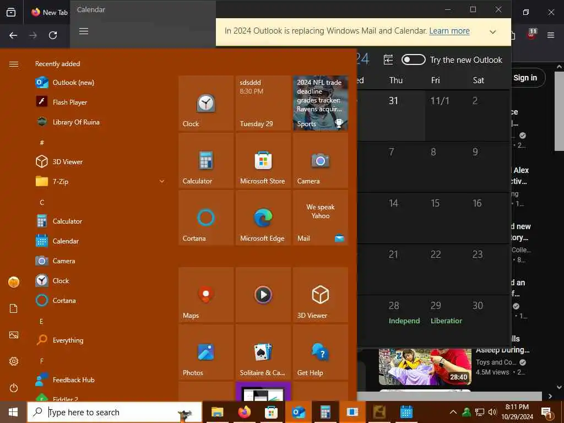Open the Maps tile
Viewport: 564px width, 423px height.
coord(206,295)
